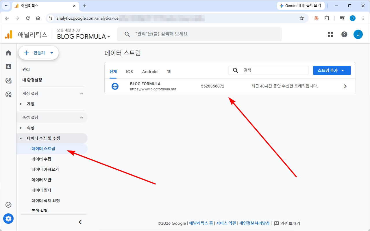Switch to the 웹 tab

tap(169, 72)
